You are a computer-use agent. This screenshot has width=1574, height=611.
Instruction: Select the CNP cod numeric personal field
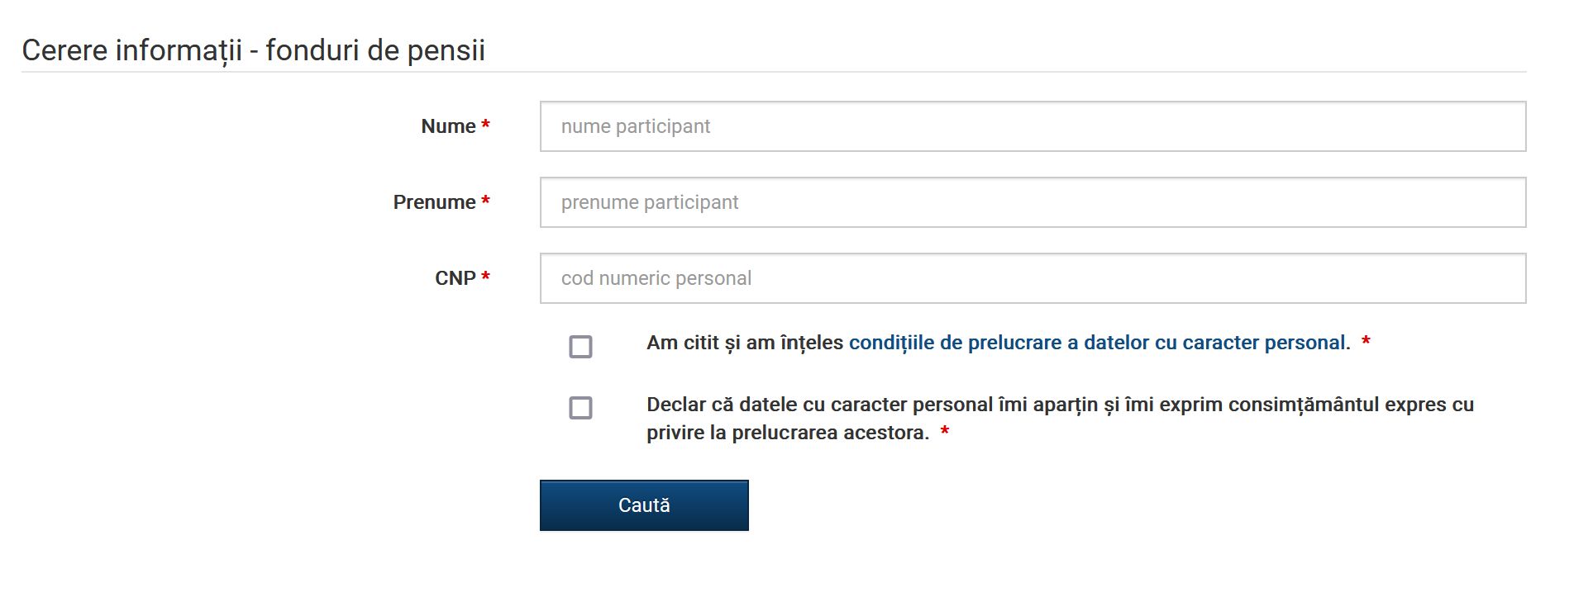[1033, 278]
